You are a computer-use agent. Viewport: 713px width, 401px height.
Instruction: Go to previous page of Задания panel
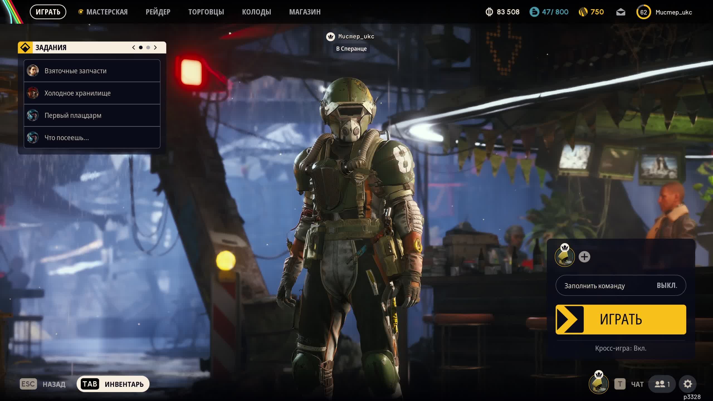coord(134,48)
